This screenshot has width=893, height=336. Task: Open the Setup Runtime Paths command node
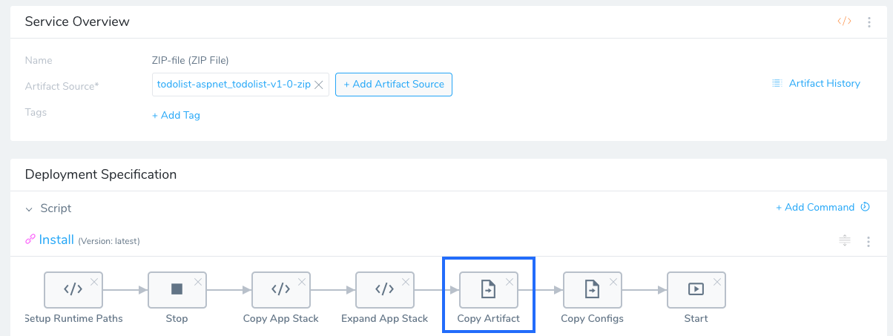73,290
